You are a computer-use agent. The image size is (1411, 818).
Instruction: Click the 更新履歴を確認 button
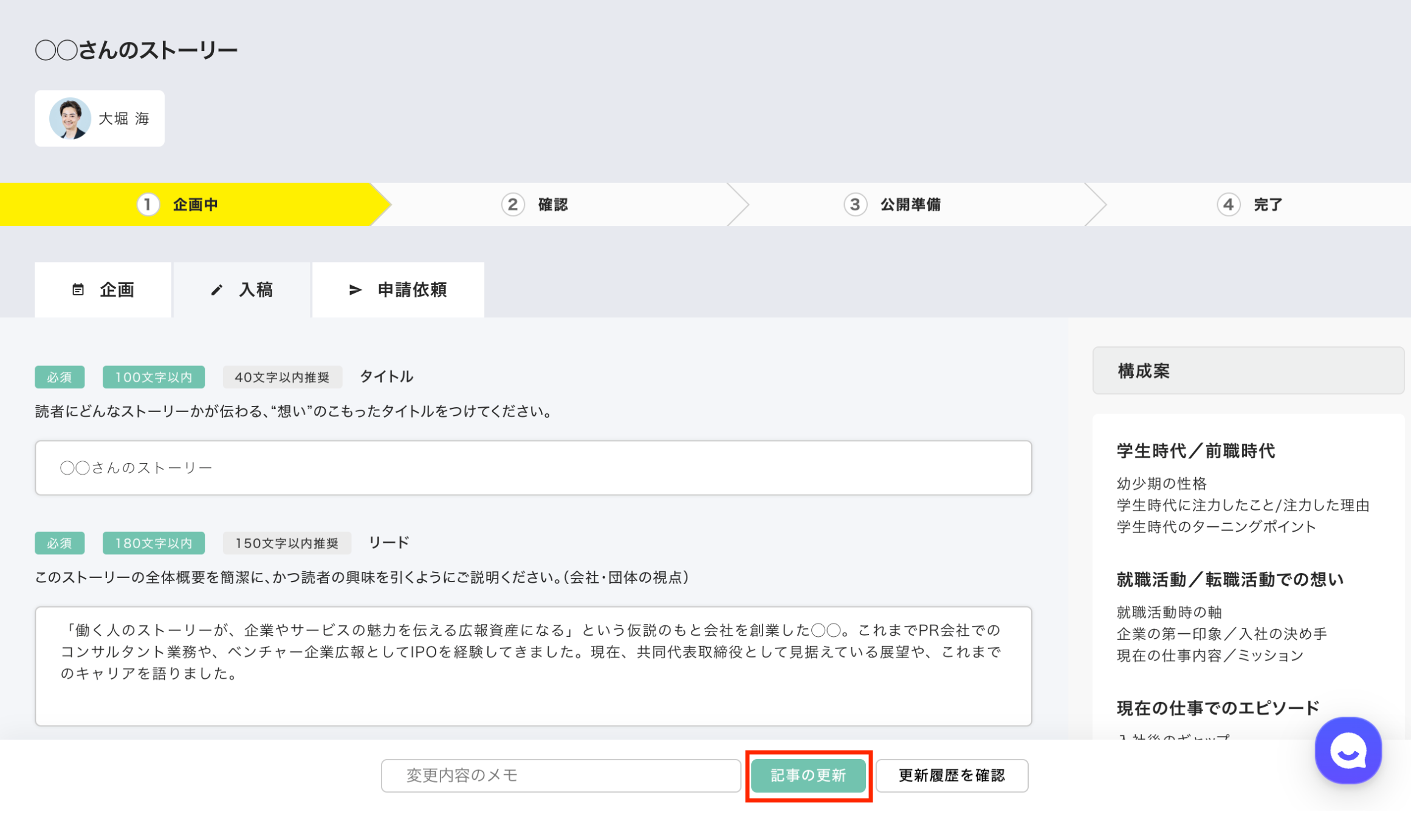951,775
